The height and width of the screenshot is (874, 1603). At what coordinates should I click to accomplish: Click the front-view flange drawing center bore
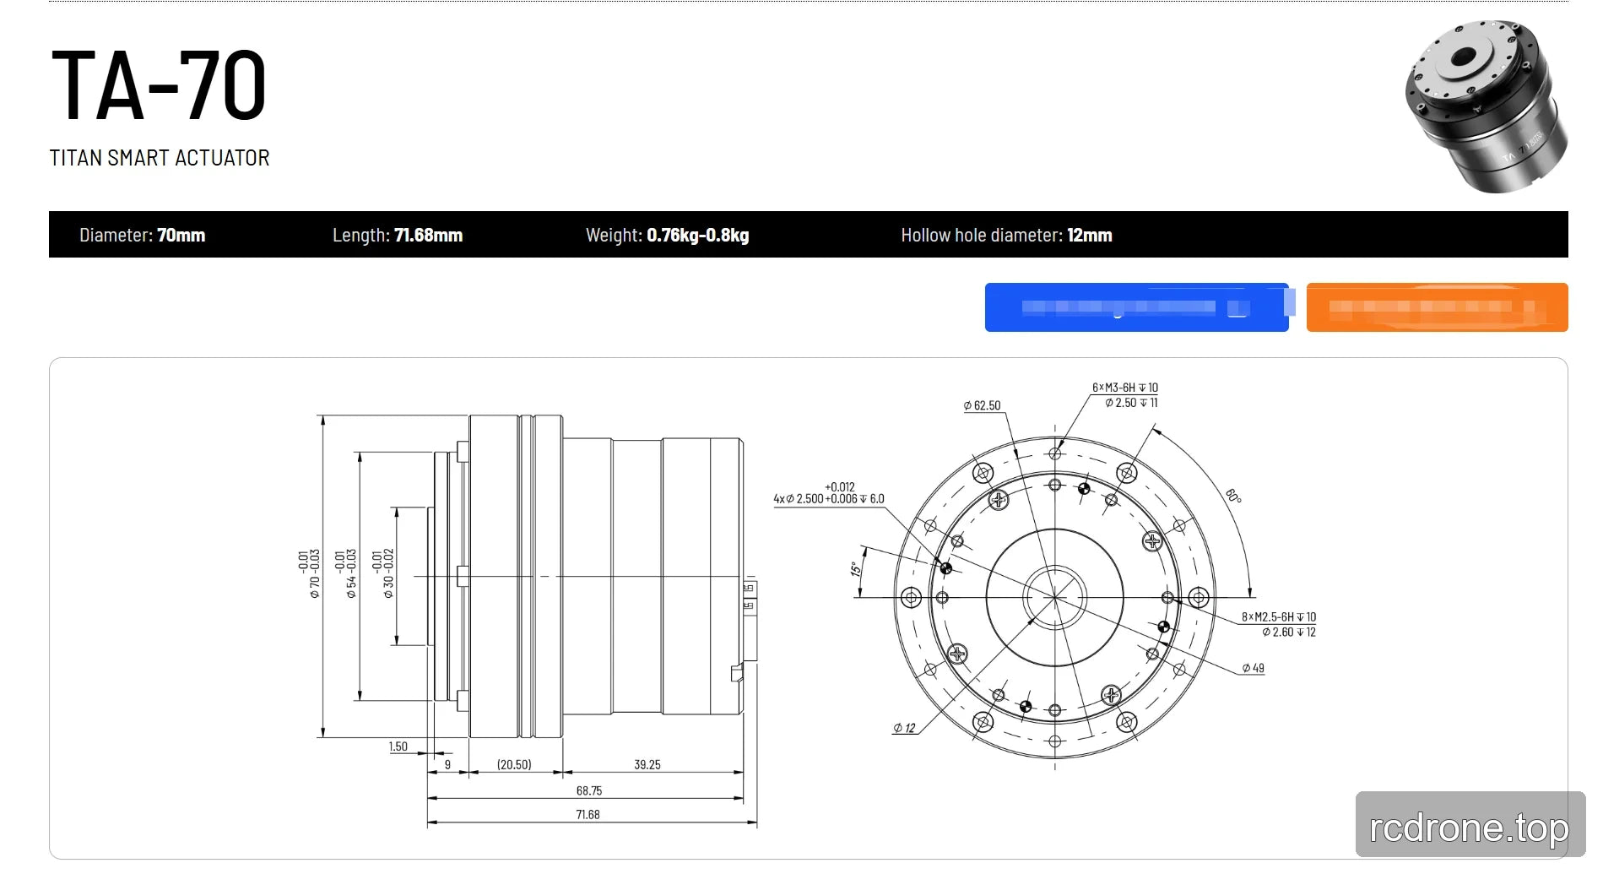pyautogui.click(x=1054, y=597)
